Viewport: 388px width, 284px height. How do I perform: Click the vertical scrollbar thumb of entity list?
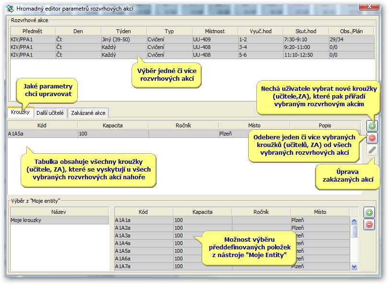pos(354,231)
